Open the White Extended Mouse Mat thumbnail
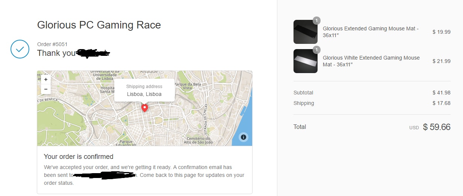This screenshot has height=196, width=463. [x=305, y=61]
